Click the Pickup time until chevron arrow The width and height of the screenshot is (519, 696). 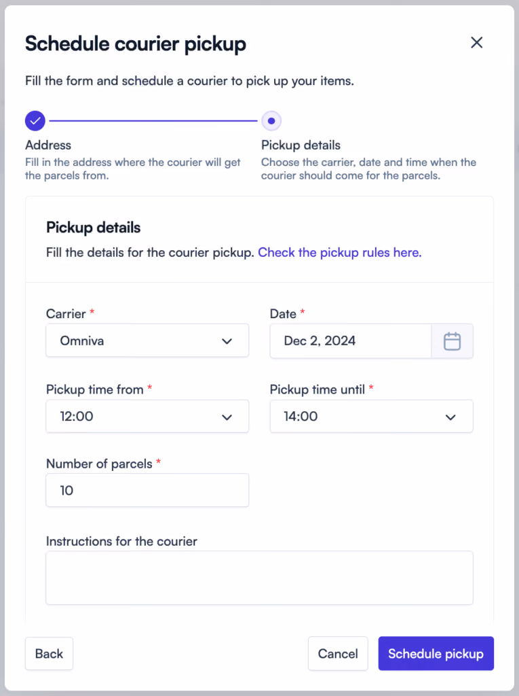pos(450,417)
